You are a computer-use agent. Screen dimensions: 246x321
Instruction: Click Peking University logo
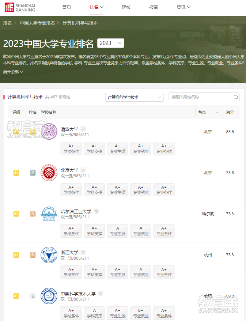coord(49,173)
